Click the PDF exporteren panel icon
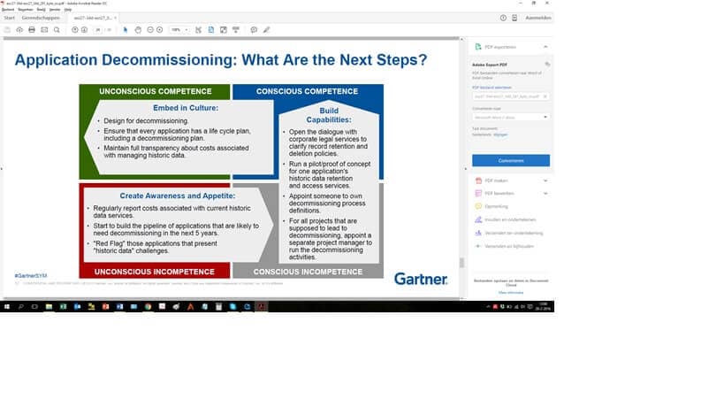 pos(478,47)
